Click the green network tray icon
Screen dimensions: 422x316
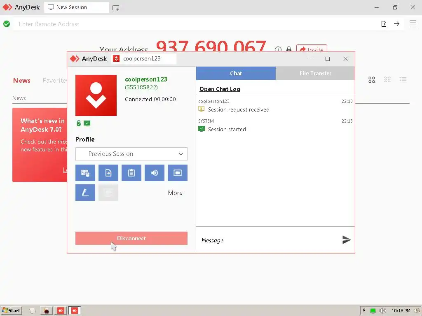click(373, 311)
